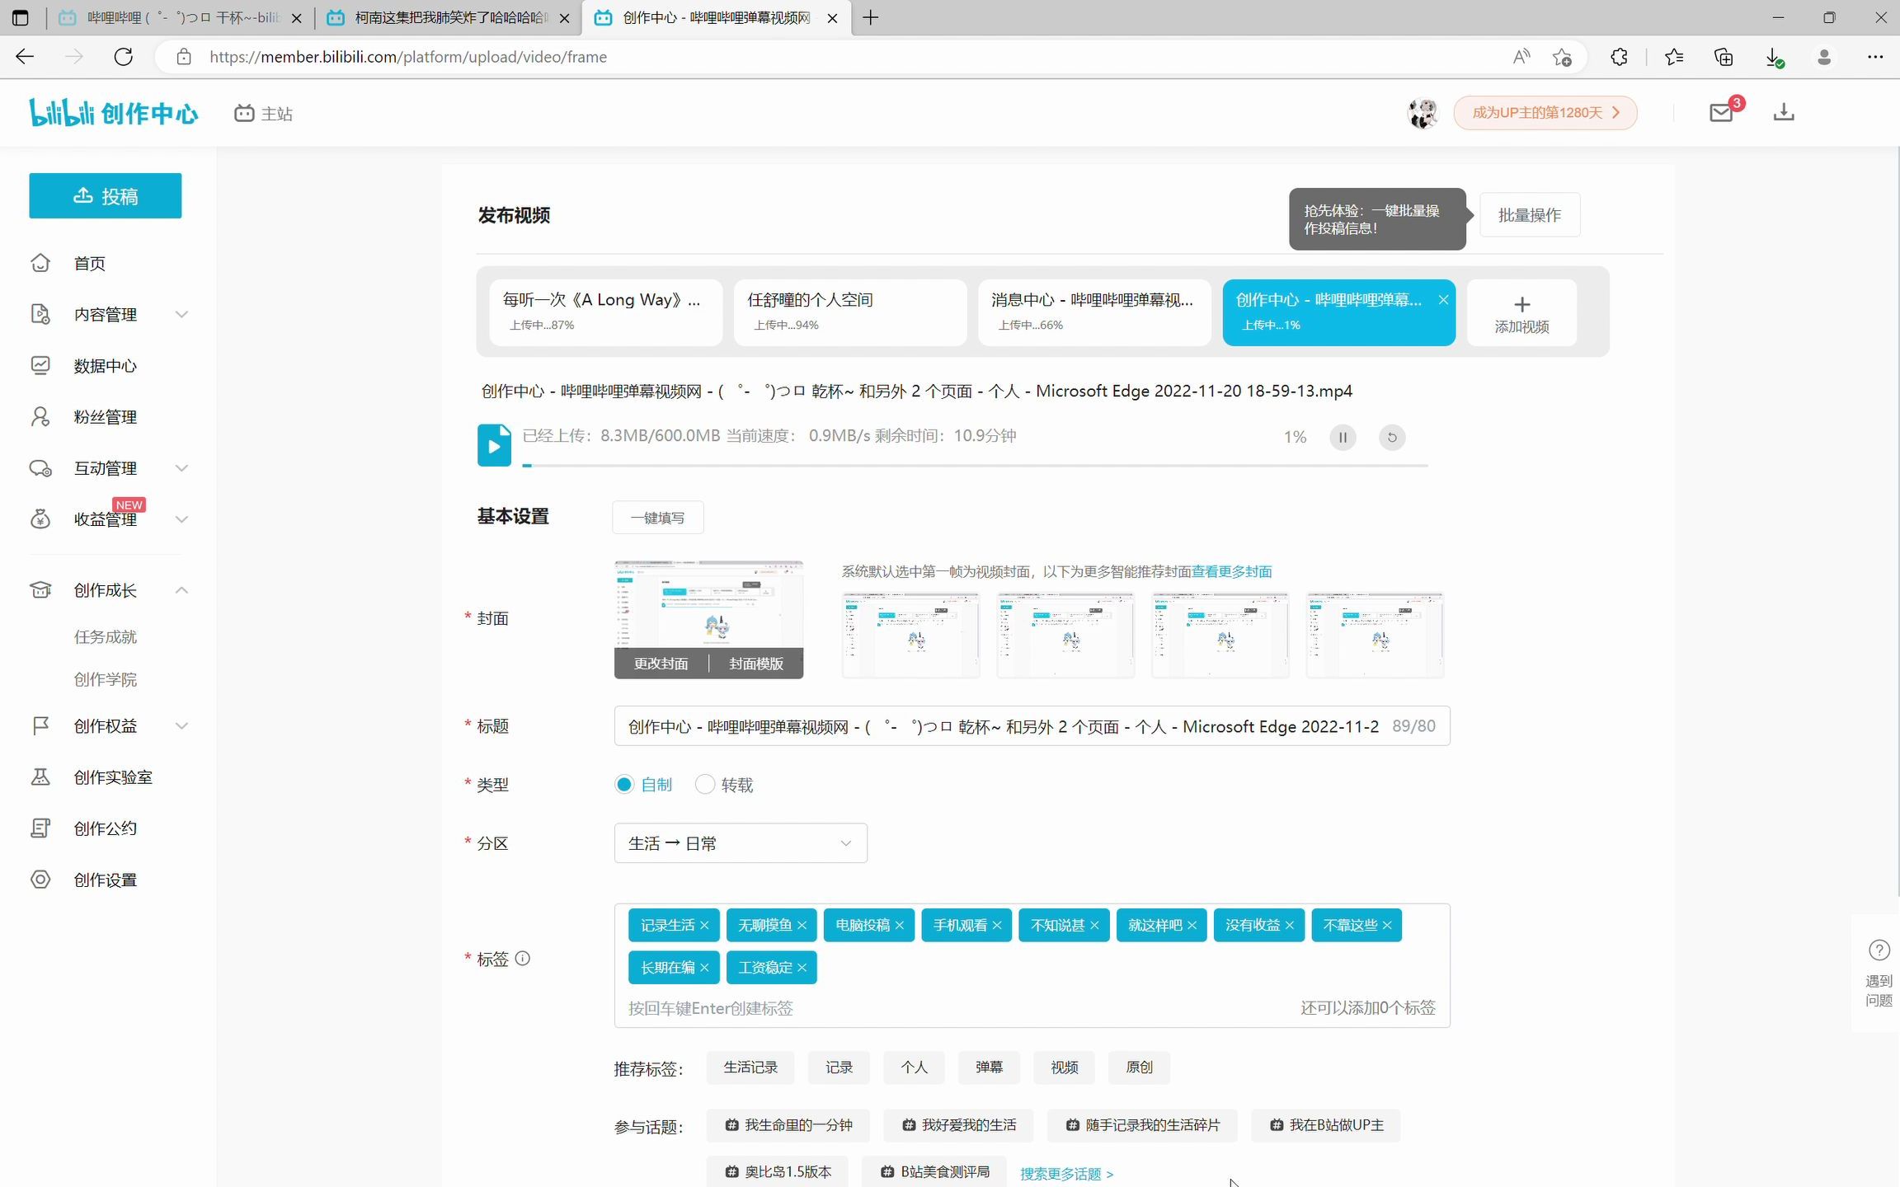Select the 创作中心 tab currently active
The image size is (1900, 1187).
pos(712,16)
